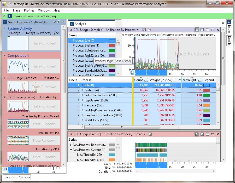
Task: Click the arrow button left of sampled graph axis
Action: tap(132, 73)
